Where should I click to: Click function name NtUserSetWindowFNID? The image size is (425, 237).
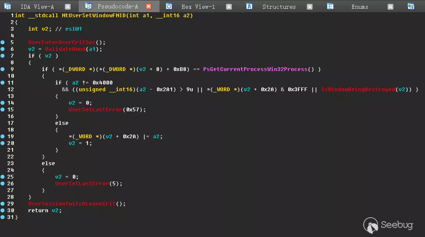(x=94, y=16)
